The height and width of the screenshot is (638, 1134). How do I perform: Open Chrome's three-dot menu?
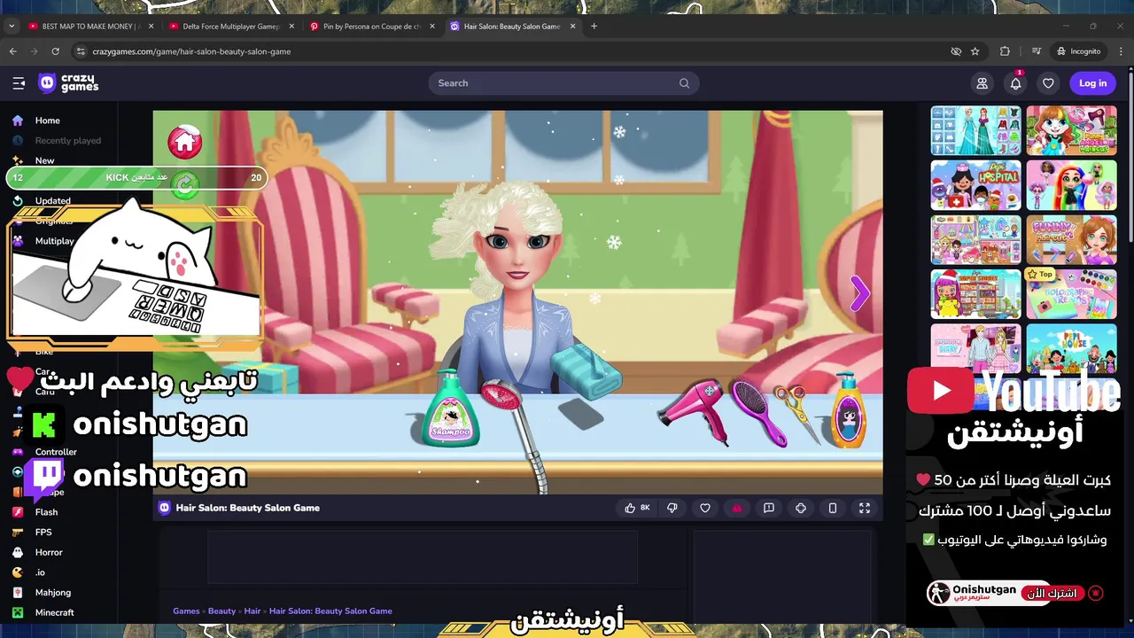pyautogui.click(x=1121, y=51)
